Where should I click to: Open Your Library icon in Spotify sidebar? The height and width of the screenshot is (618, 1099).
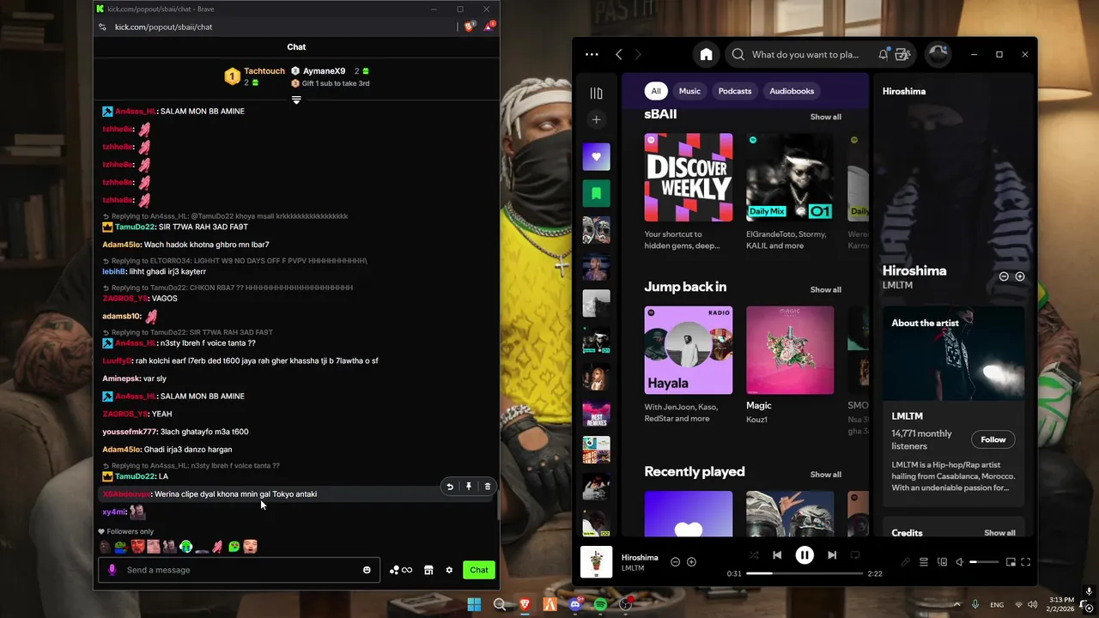pyautogui.click(x=596, y=93)
